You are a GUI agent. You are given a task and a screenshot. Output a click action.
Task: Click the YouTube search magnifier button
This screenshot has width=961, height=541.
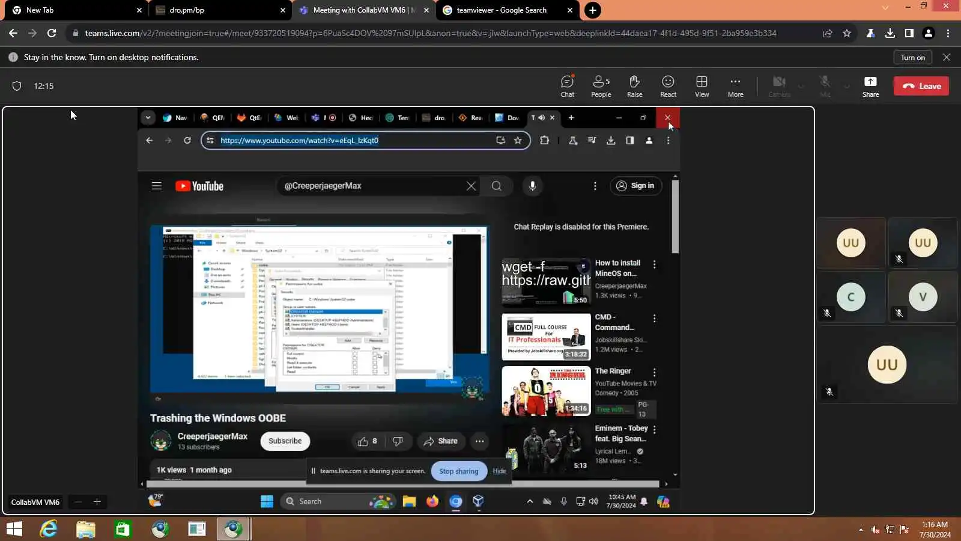tap(497, 186)
